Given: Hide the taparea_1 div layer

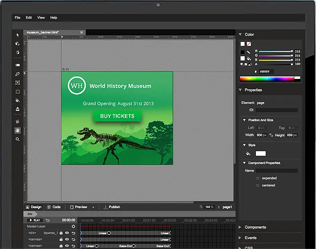Looking at the screenshot, I should click(67, 233).
